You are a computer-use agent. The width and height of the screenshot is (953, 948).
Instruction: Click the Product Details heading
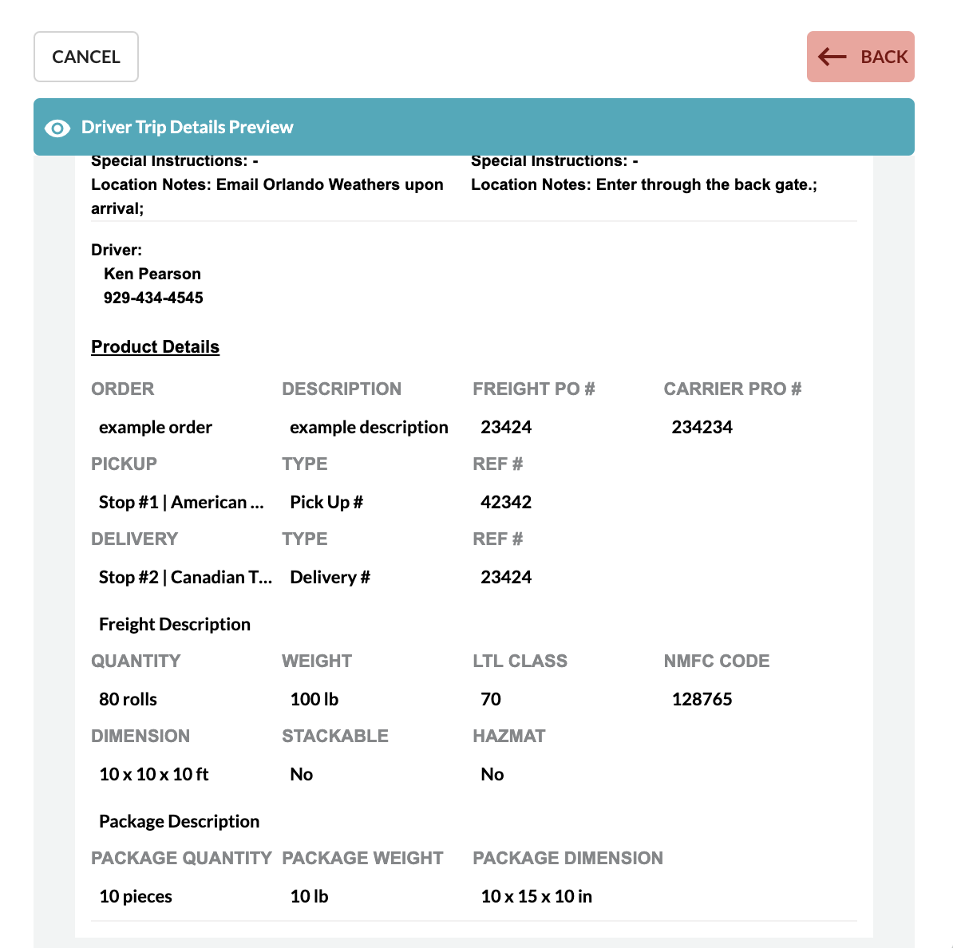click(155, 346)
